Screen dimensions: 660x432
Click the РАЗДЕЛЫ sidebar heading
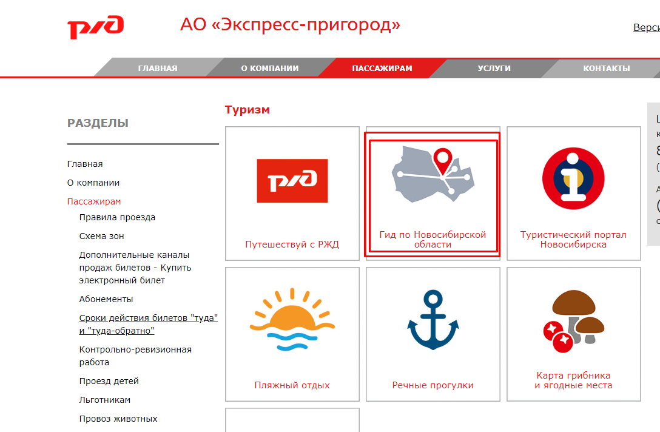tap(98, 123)
